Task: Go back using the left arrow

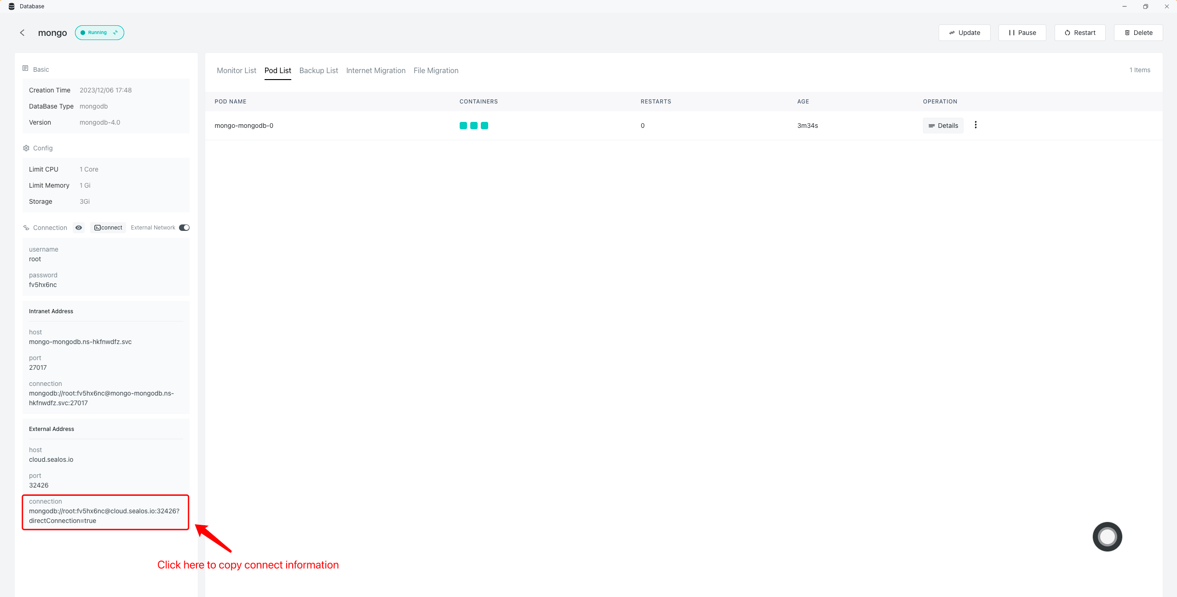Action: (x=22, y=33)
